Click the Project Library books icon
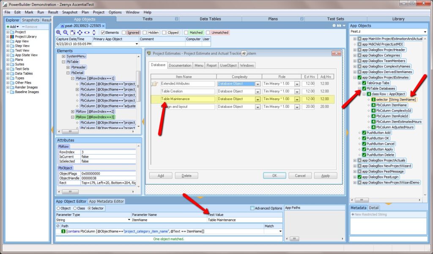Image resolution: width=433 pixels, height=254 pixels. tap(12, 37)
